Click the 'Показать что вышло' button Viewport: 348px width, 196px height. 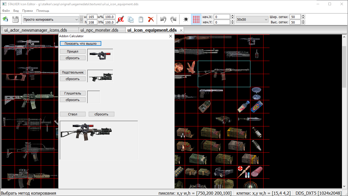click(80, 43)
